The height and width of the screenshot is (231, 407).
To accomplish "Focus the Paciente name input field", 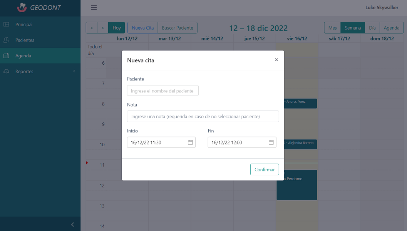I will coord(163,91).
